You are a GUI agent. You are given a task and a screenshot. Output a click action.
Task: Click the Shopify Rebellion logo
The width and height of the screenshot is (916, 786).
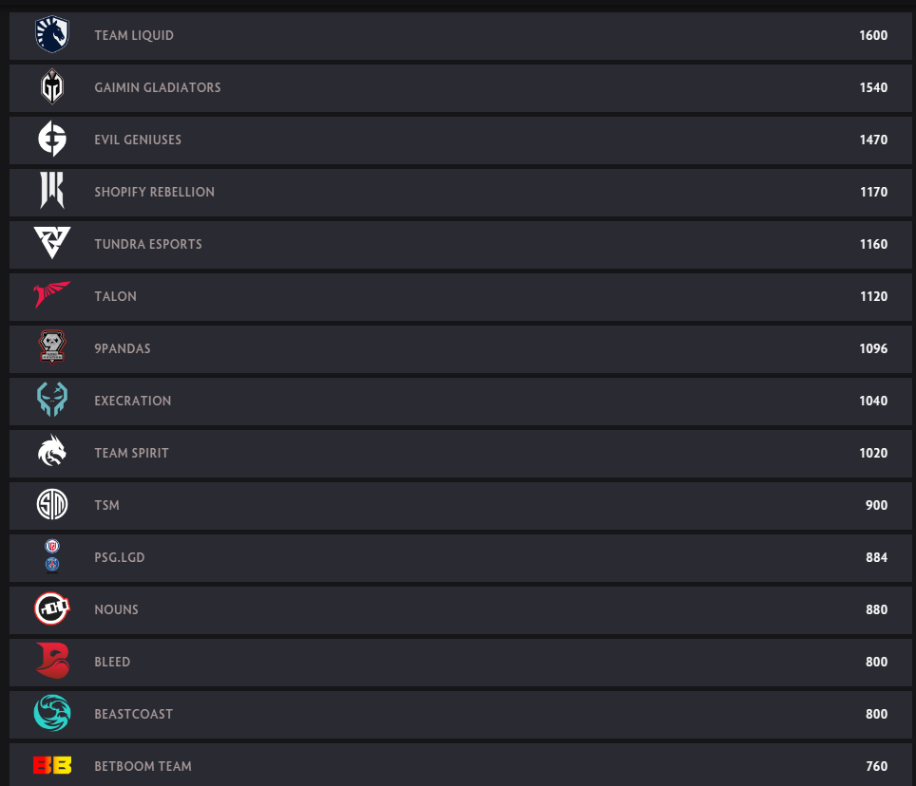coord(52,190)
